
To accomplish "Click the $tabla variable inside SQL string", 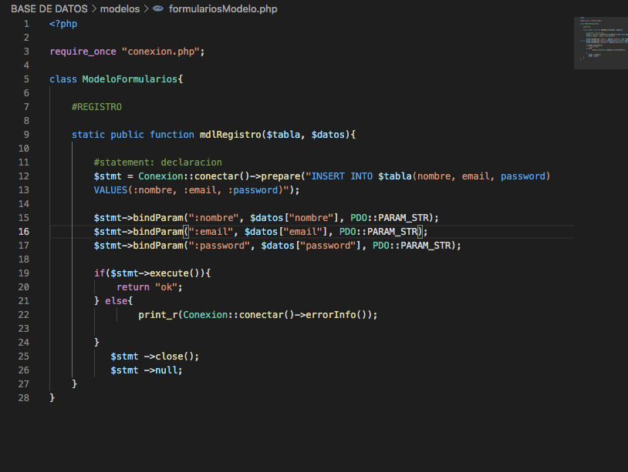I will 395,176.
